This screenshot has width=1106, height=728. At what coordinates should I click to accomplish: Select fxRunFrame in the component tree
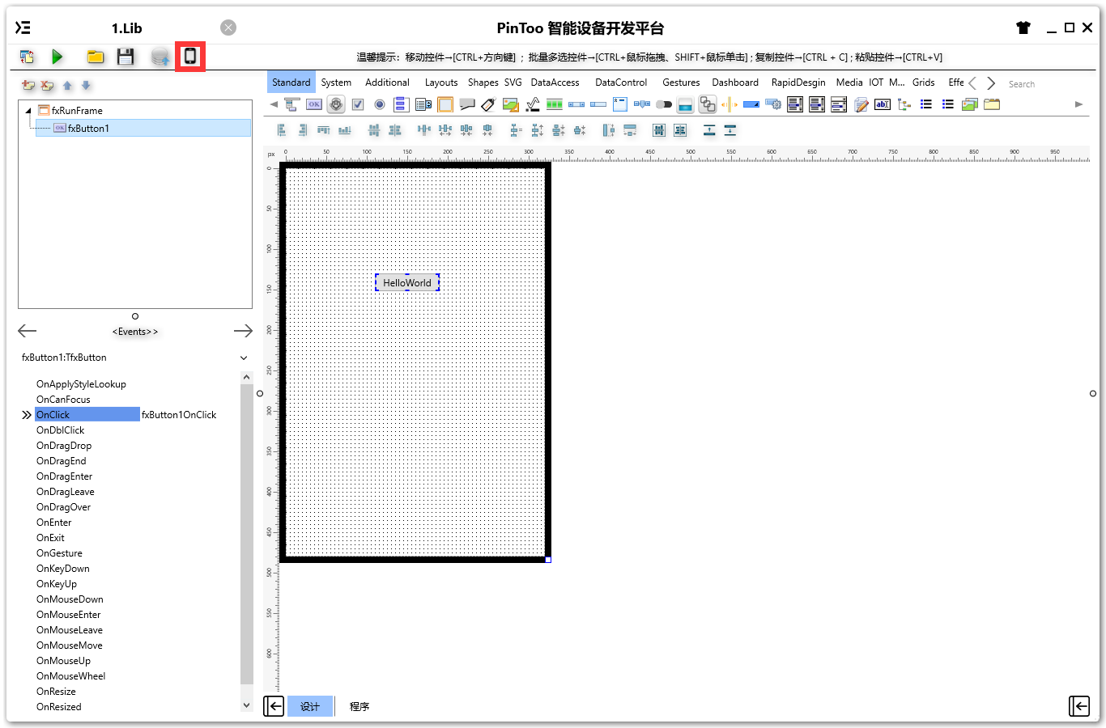[77, 110]
